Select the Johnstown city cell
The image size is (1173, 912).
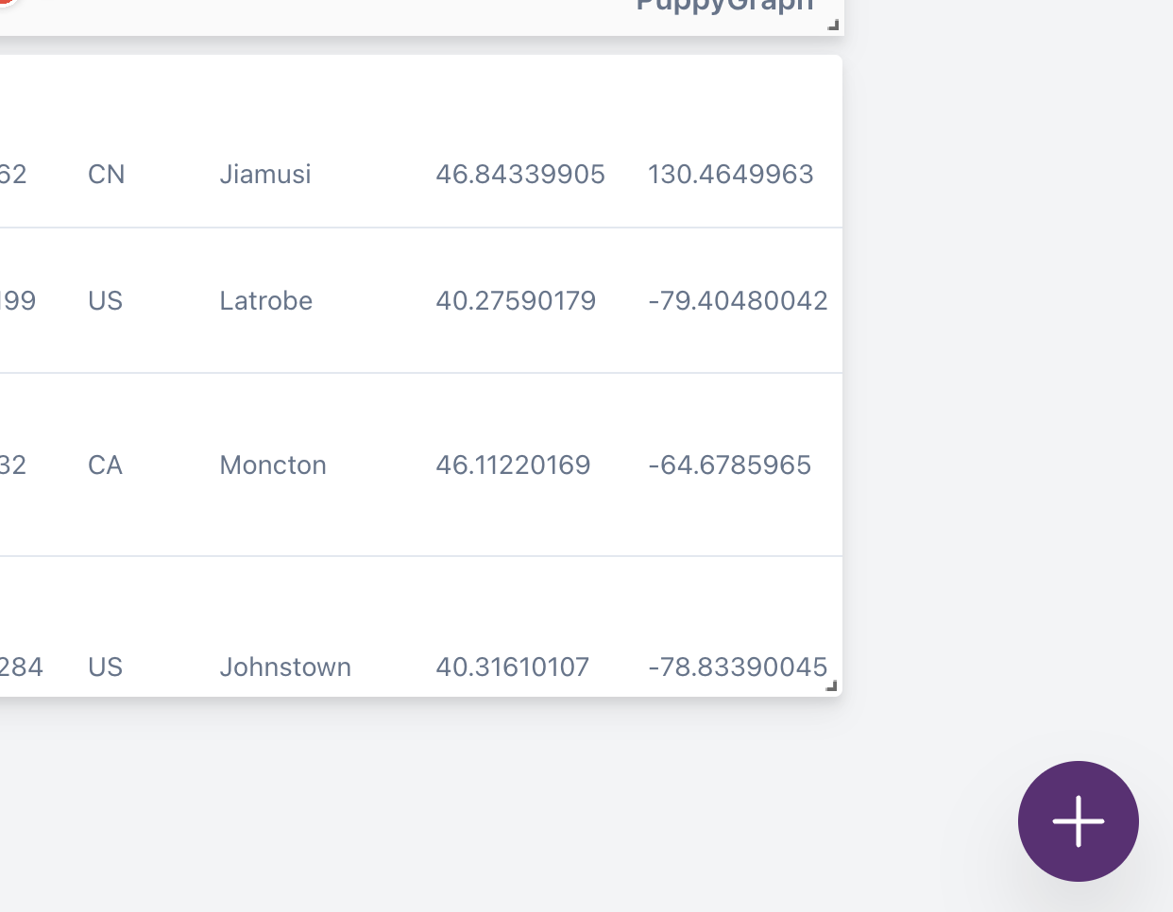tap(285, 667)
